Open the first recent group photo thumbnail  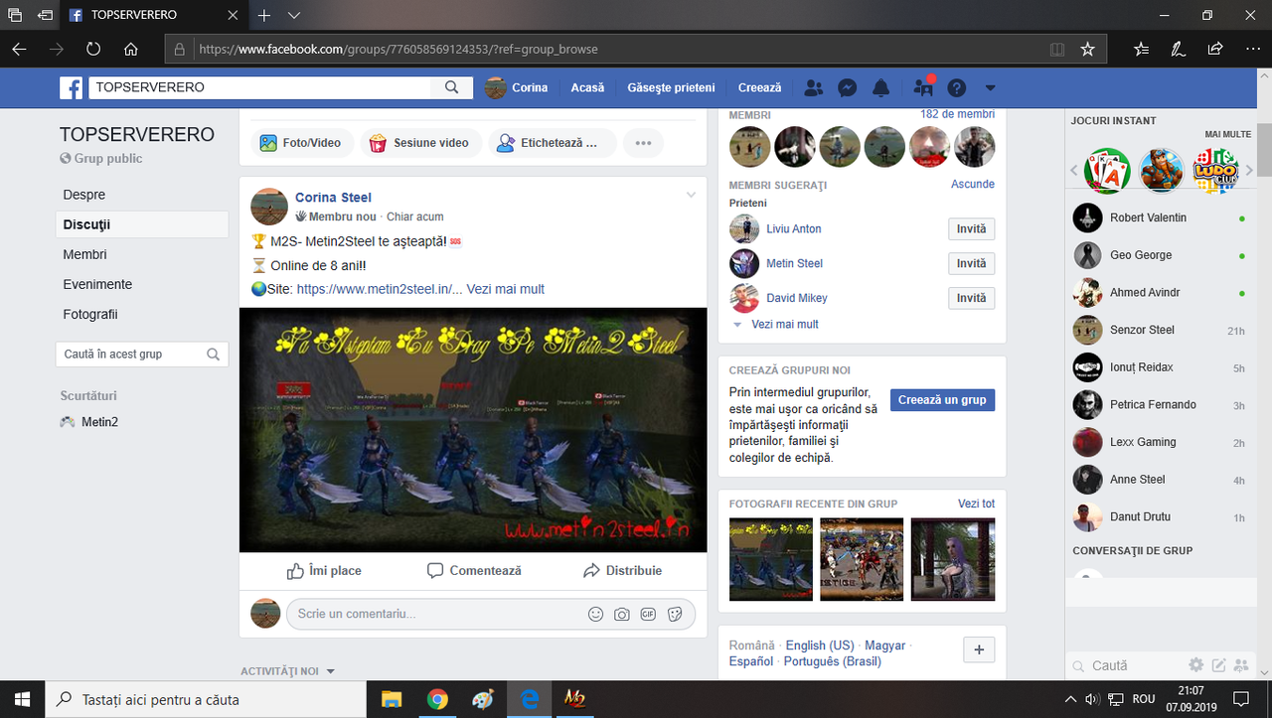[x=771, y=559]
